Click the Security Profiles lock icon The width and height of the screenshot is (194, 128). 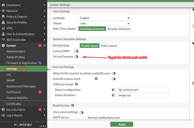(3, 22)
